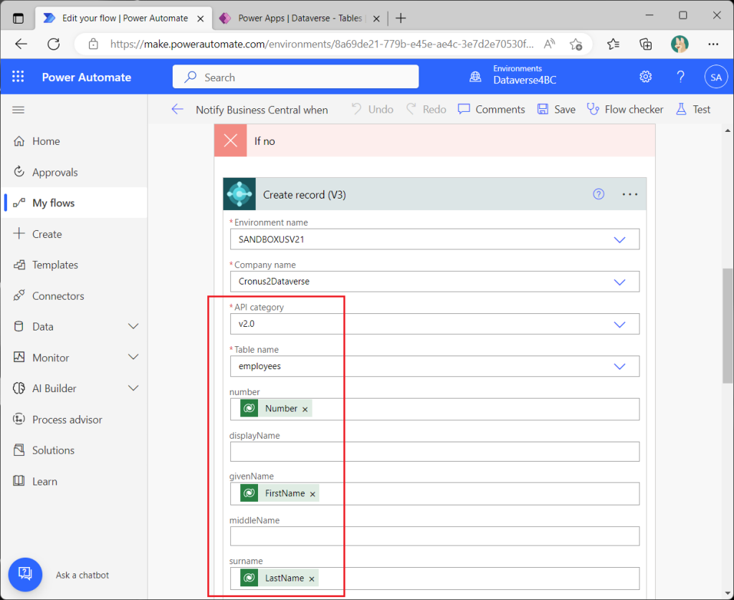Remove the FirstName dynamic token
Viewport: 734px width, 600px height.
[x=313, y=494]
